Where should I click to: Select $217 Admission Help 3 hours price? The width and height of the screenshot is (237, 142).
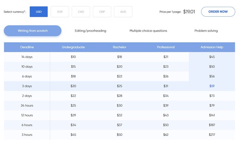point(212,134)
